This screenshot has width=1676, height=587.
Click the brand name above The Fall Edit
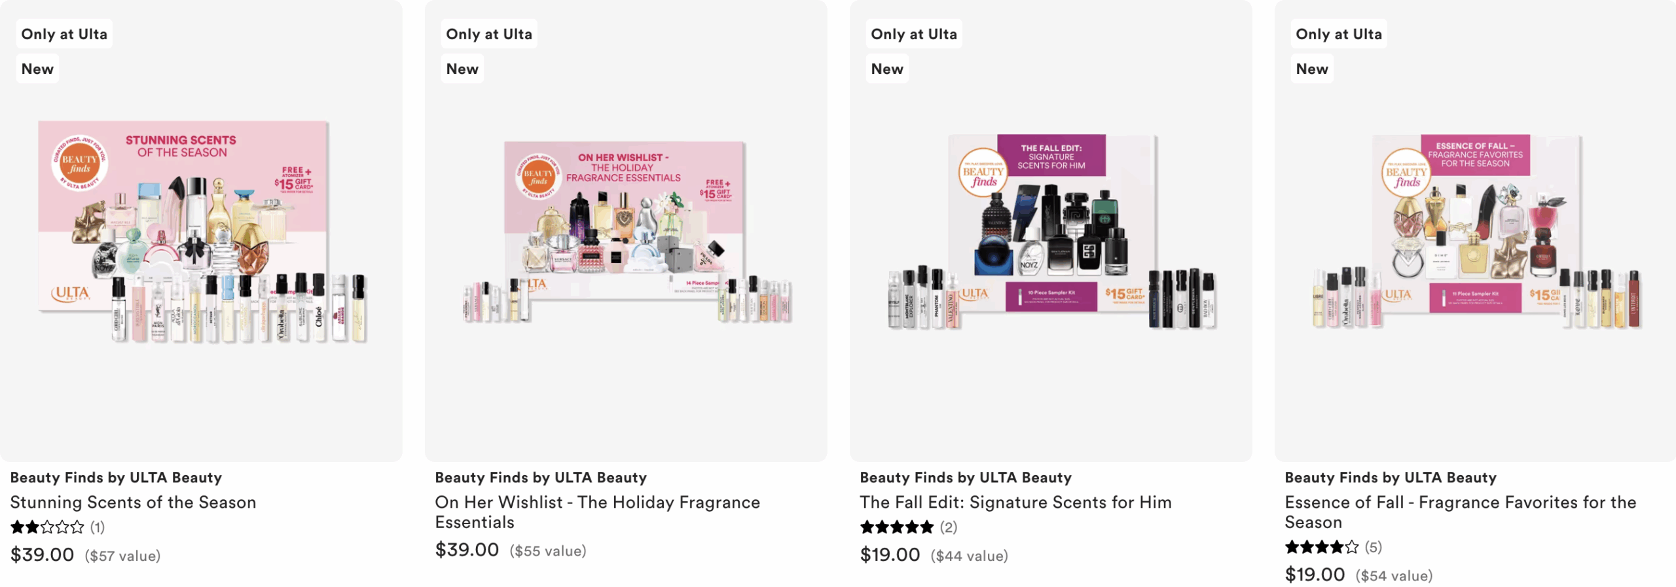tap(966, 477)
